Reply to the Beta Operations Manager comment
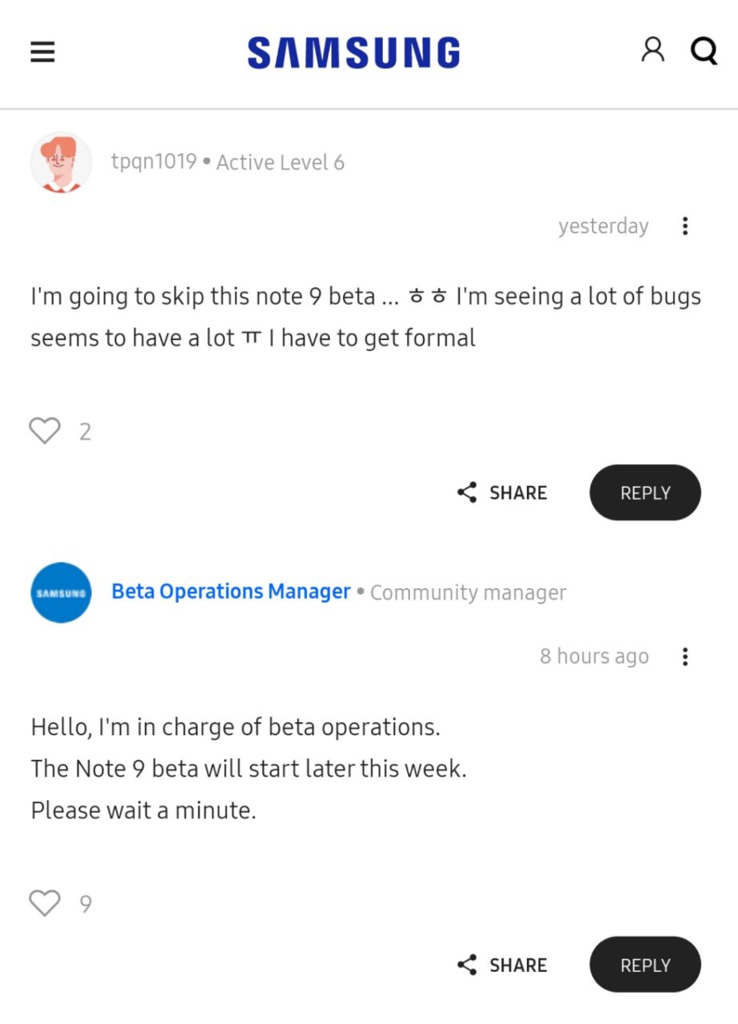Viewport: 738px width, 1024px height. pyautogui.click(x=644, y=965)
